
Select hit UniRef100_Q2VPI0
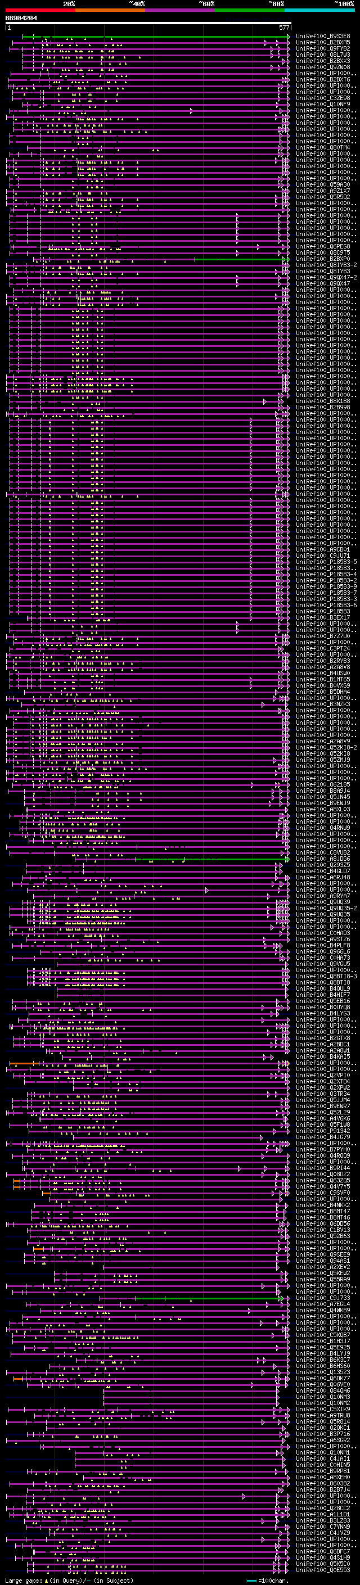click(x=323, y=1075)
